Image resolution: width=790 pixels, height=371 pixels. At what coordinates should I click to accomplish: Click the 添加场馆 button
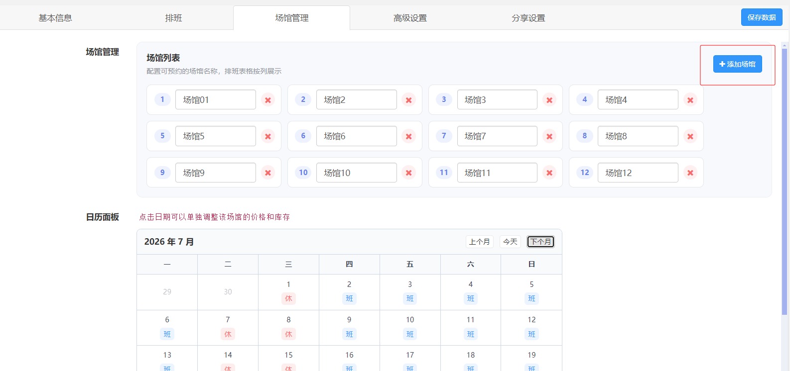(737, 64)
